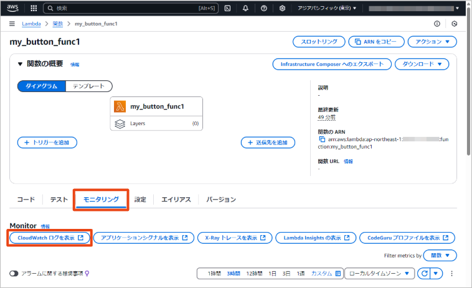Open the ローカルタイムゾーン dropdown

click(x=380, y=273)
